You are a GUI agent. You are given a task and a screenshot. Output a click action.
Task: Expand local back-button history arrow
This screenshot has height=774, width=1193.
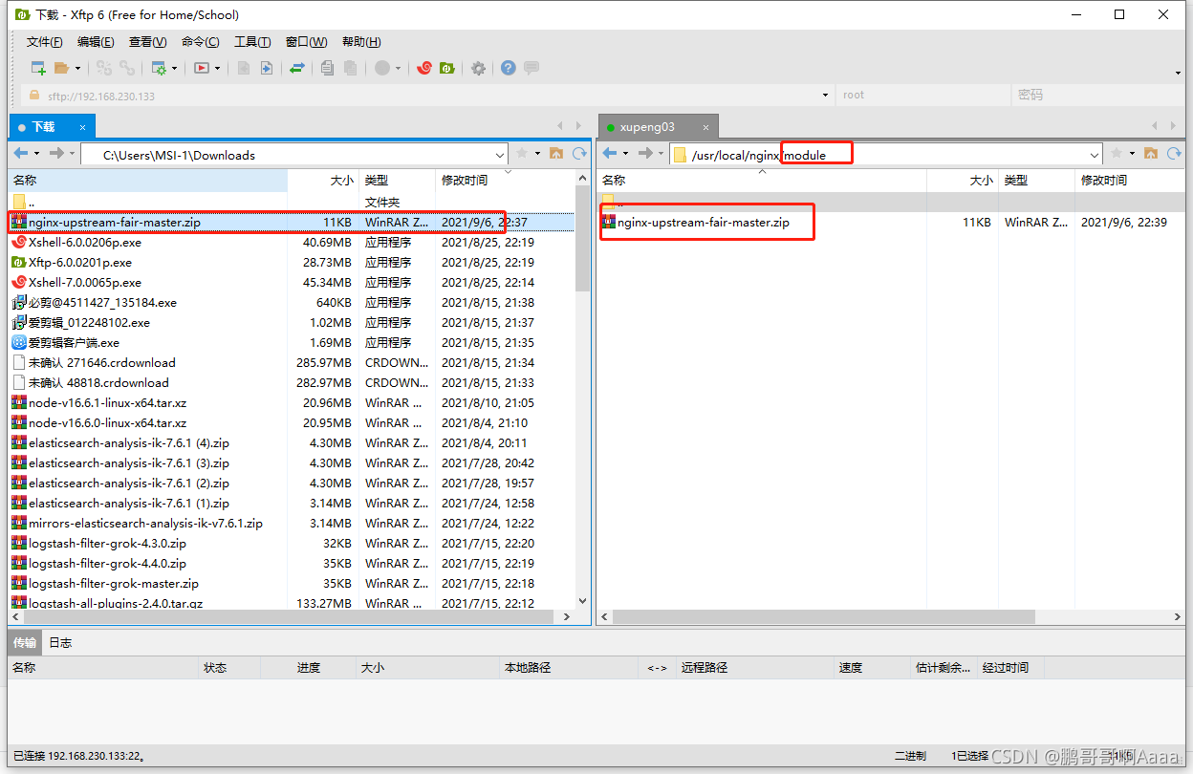[x=37, y=153]
